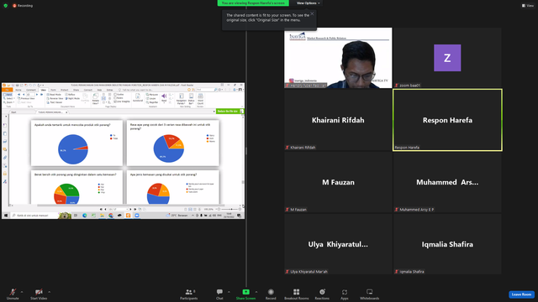Go to previous page in Foxit status bar

pyautogui.click(x=105, y=209)
